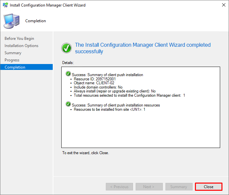
Task: Click the wizard title bar app icon
Action: click(5, 5)
